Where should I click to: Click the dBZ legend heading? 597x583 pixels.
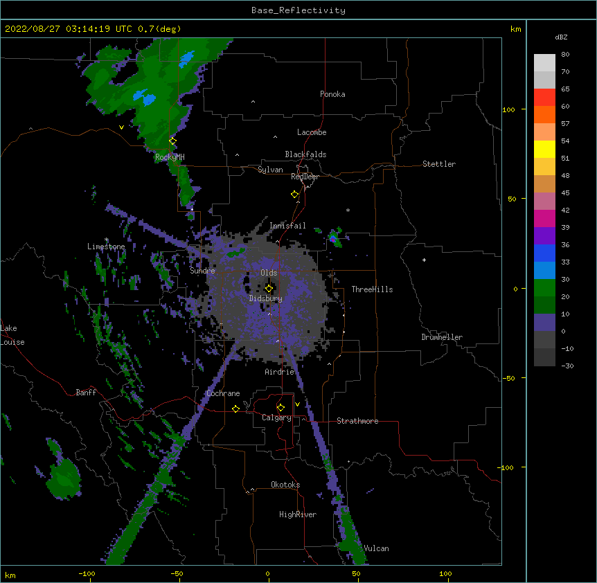(561, 37)
